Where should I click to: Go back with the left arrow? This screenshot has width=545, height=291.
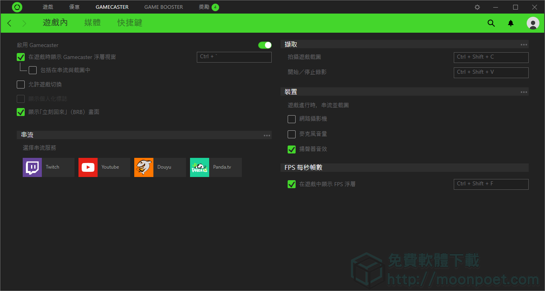click(10, 23)
